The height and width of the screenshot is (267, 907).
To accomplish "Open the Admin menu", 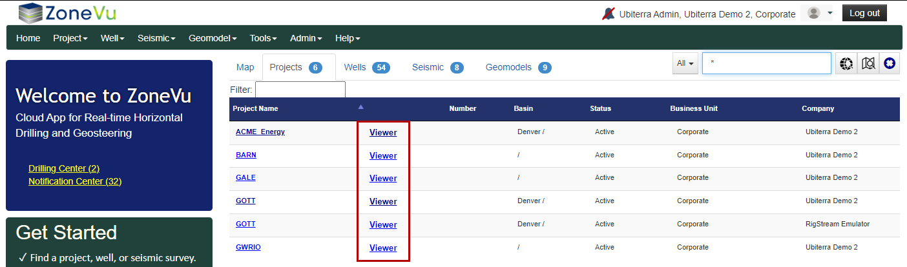I will coord(306,38).
